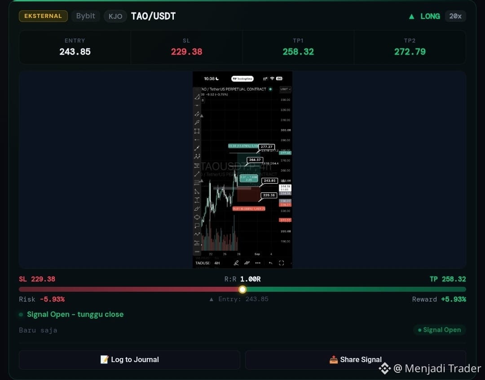
Task: Click the EKSTERNAL badge
Action: pyautogui.click(x=43, y=16)
